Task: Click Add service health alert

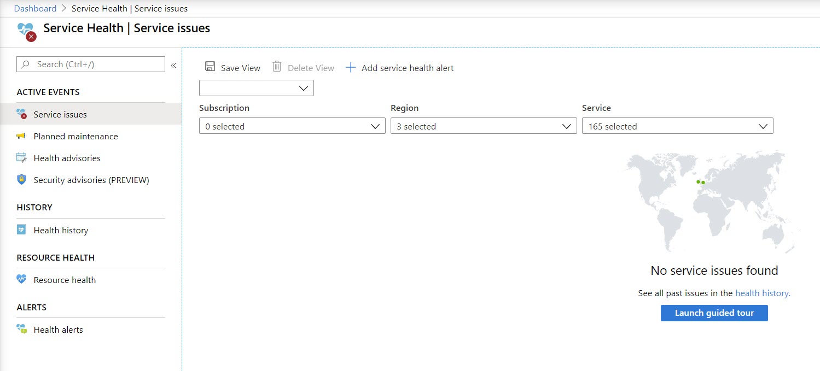Action: coord(400,68)
